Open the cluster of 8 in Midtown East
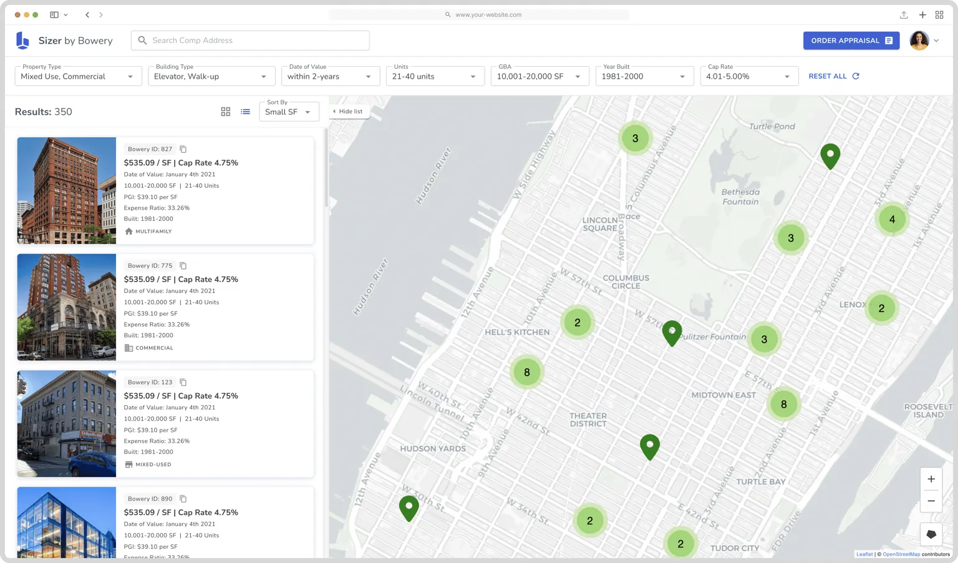 point(784,404)
